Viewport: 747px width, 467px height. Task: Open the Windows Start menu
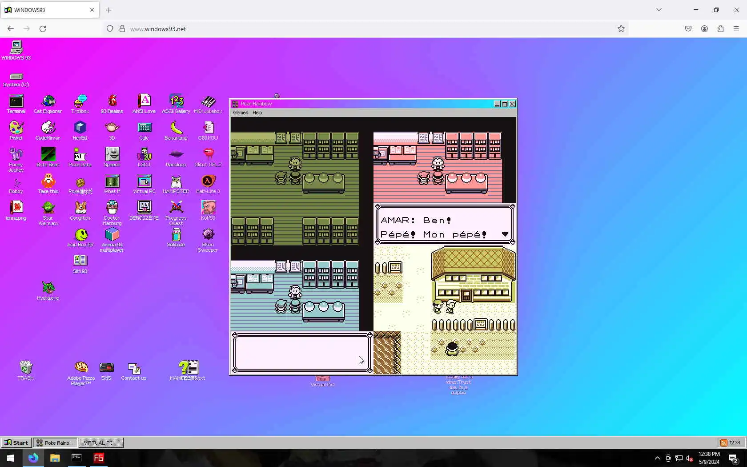(x=11, y=458)
